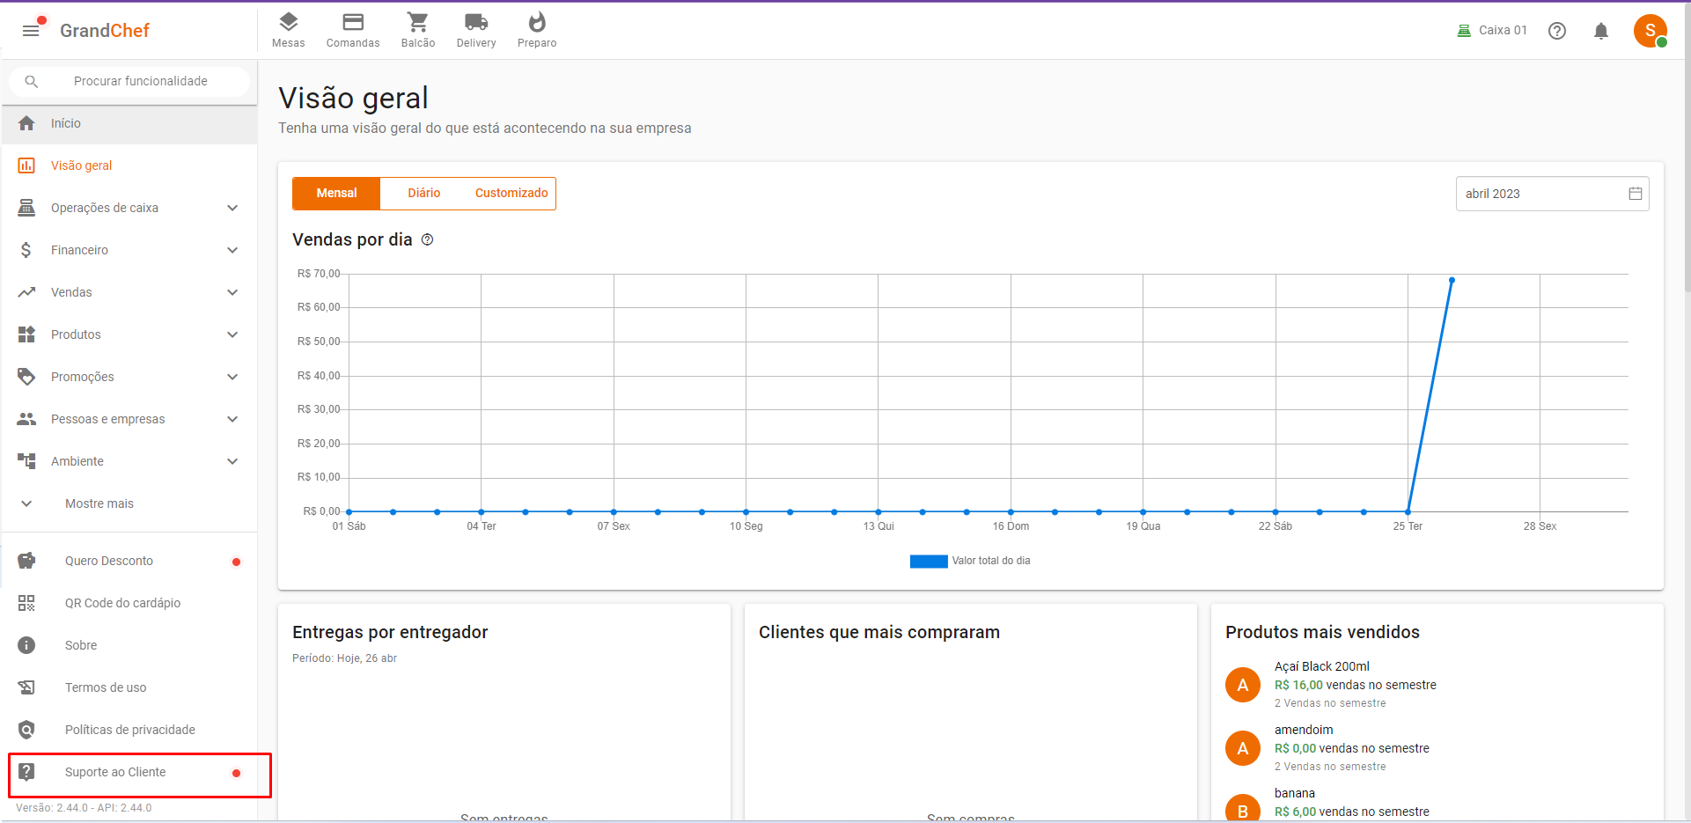Go to Início in sidebar
Image resolution: width=1691 pixels, height=823 pixels.
point(66,124)
